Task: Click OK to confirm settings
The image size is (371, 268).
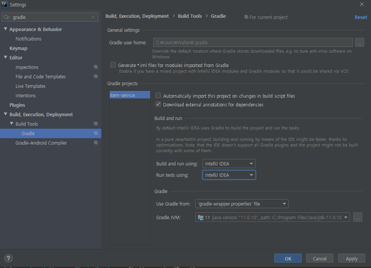Action: pyautogui.click(x=288, y=258)
